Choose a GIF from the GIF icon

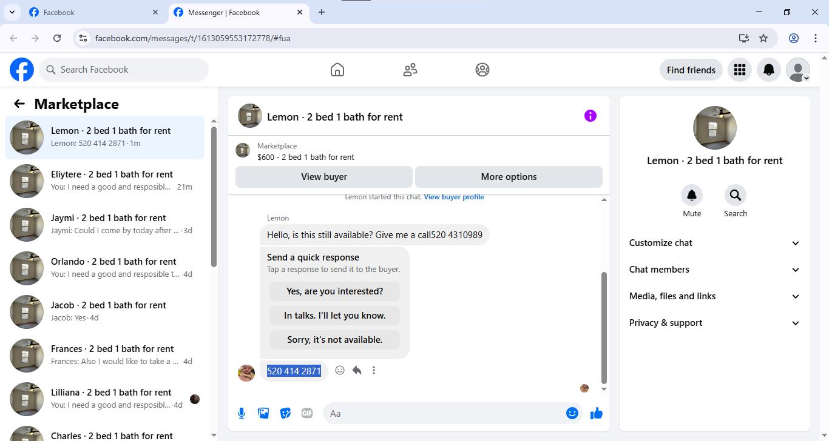tap(307, 413)
